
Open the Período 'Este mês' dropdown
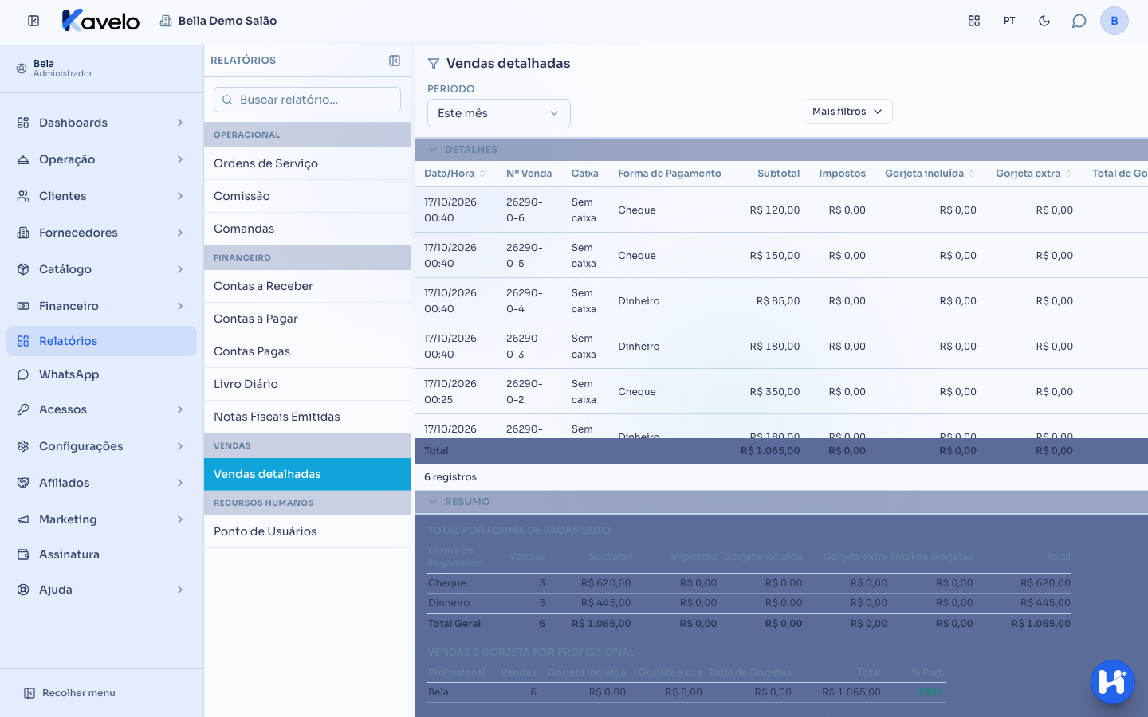(499, 113)
